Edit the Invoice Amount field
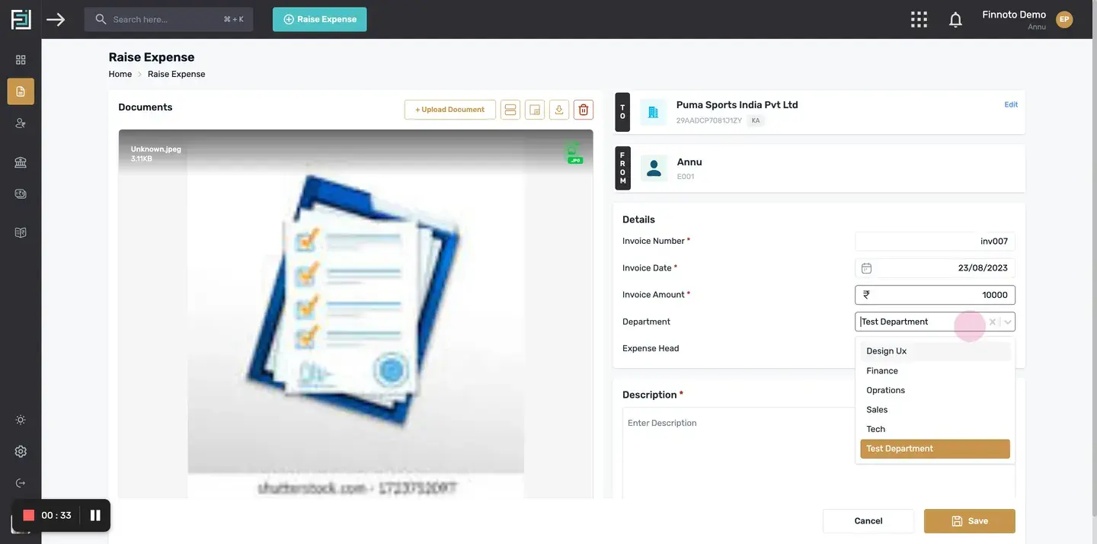 (935, 295)
